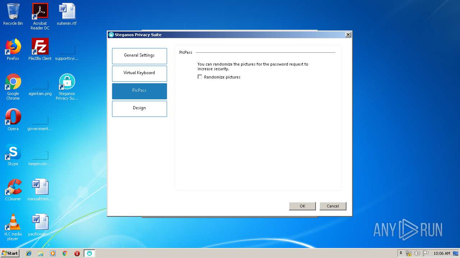Click the 10:06 AM taskbar clock
Image resolution: width=460 pixels, height=258 pixels.
tap(442, 253)
